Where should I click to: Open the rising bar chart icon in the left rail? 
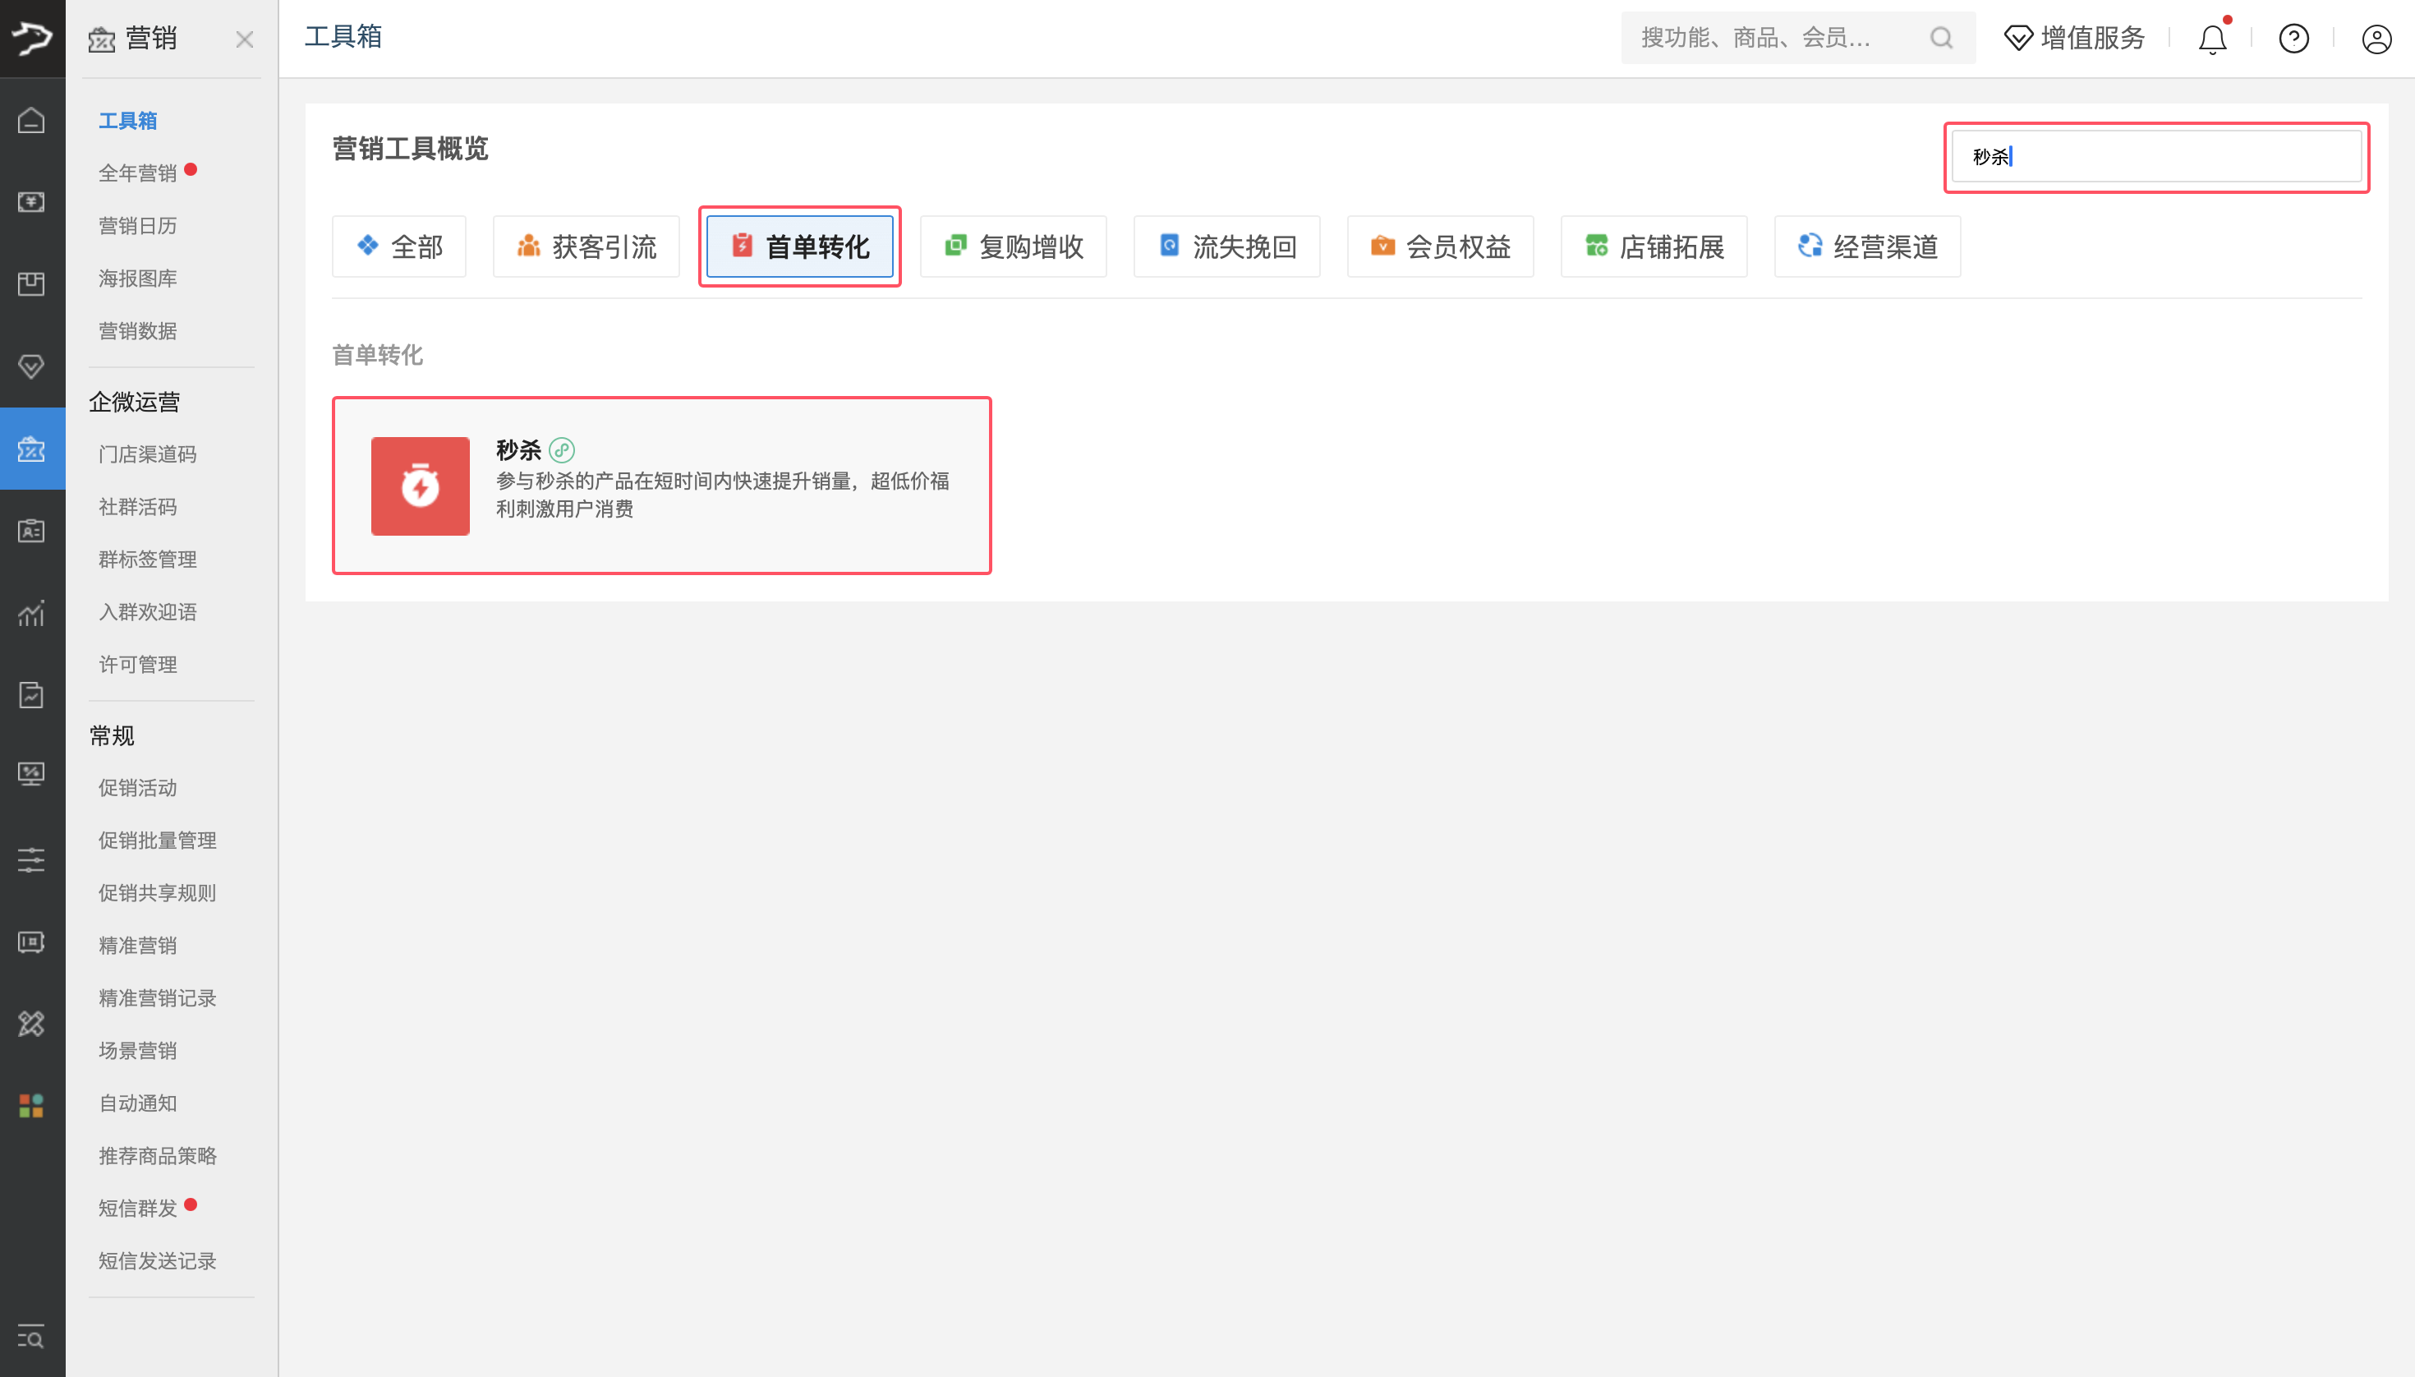coord(31,613)
